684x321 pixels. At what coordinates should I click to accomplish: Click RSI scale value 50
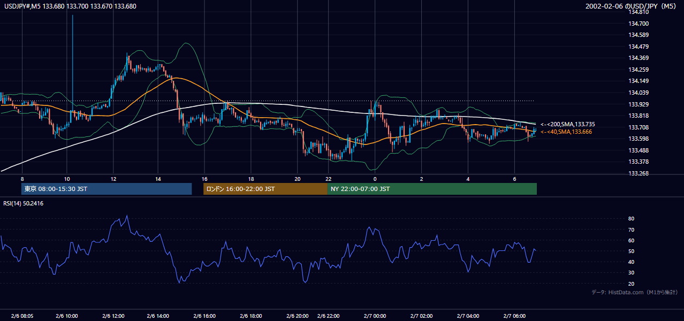[631, 251]
